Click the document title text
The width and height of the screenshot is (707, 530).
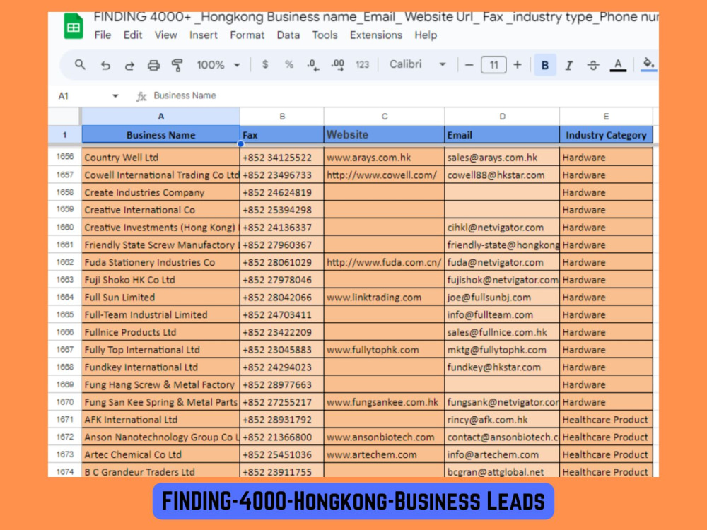pyautogui.click(x=375, y=17)
